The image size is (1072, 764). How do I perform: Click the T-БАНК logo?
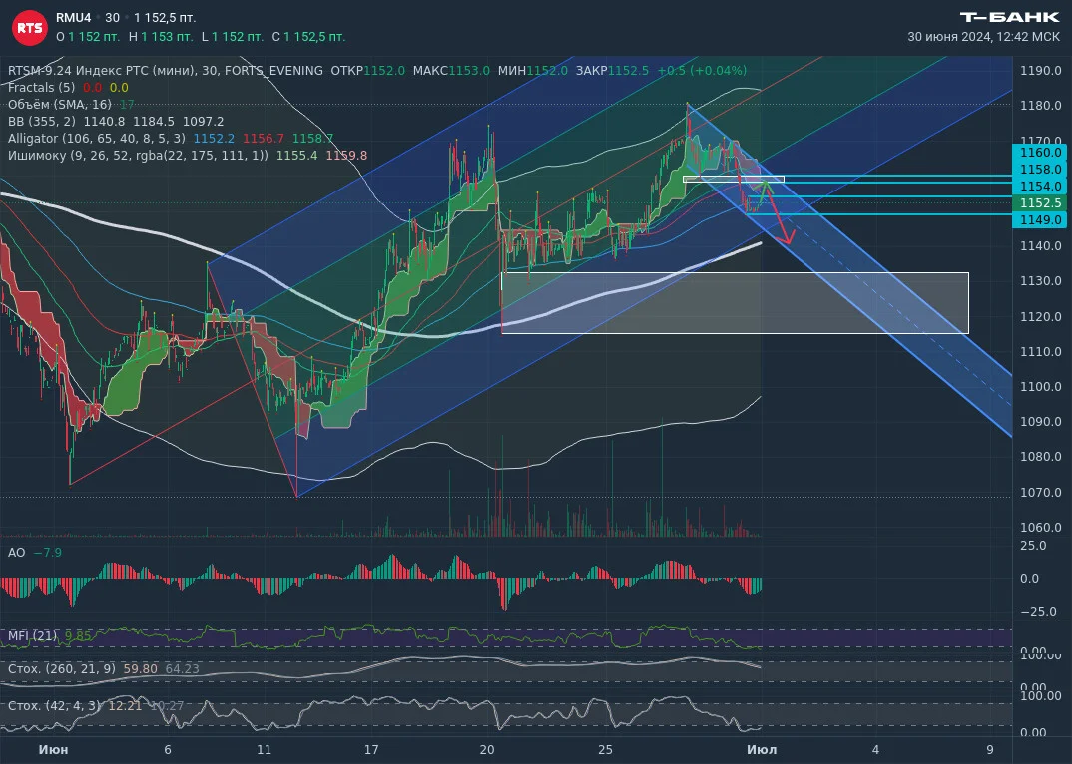tap(1010, 17)
